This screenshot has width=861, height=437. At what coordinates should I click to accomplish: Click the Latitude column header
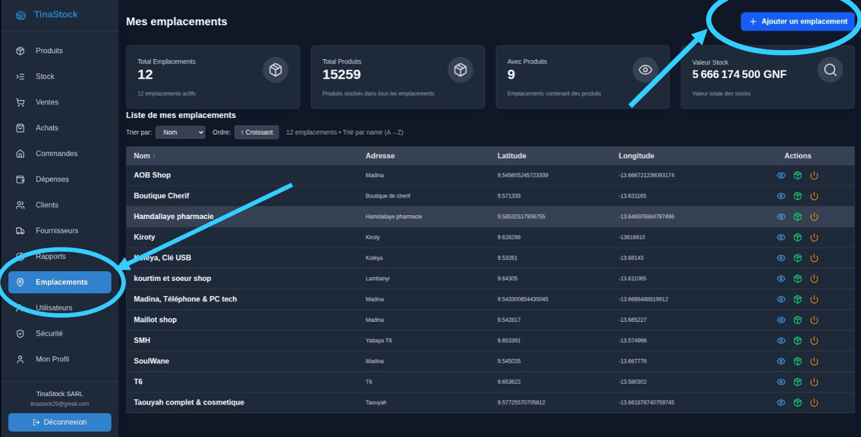coord(512,156)
